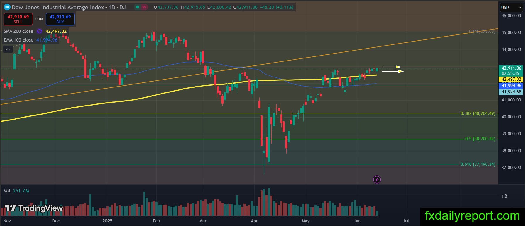Collapse the indicator legend with the chevron
525x226 pixels.
[x=8, y=49]
